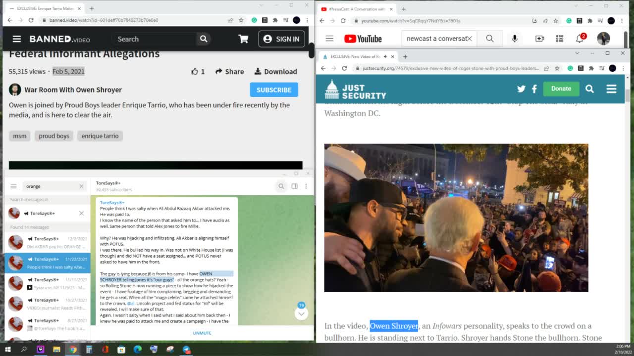Click the justsecurity.org address bar

451,68
